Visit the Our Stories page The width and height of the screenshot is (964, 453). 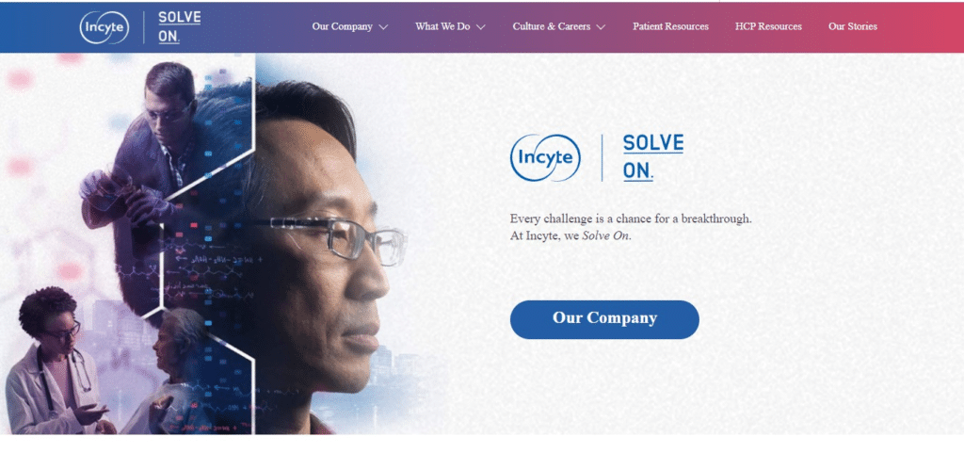click(852, 26)
